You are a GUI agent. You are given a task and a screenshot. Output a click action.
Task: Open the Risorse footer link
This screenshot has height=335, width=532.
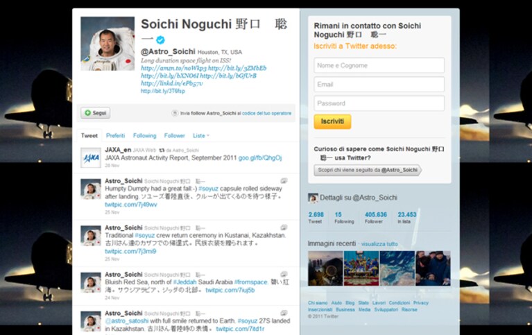pos(409,309)
